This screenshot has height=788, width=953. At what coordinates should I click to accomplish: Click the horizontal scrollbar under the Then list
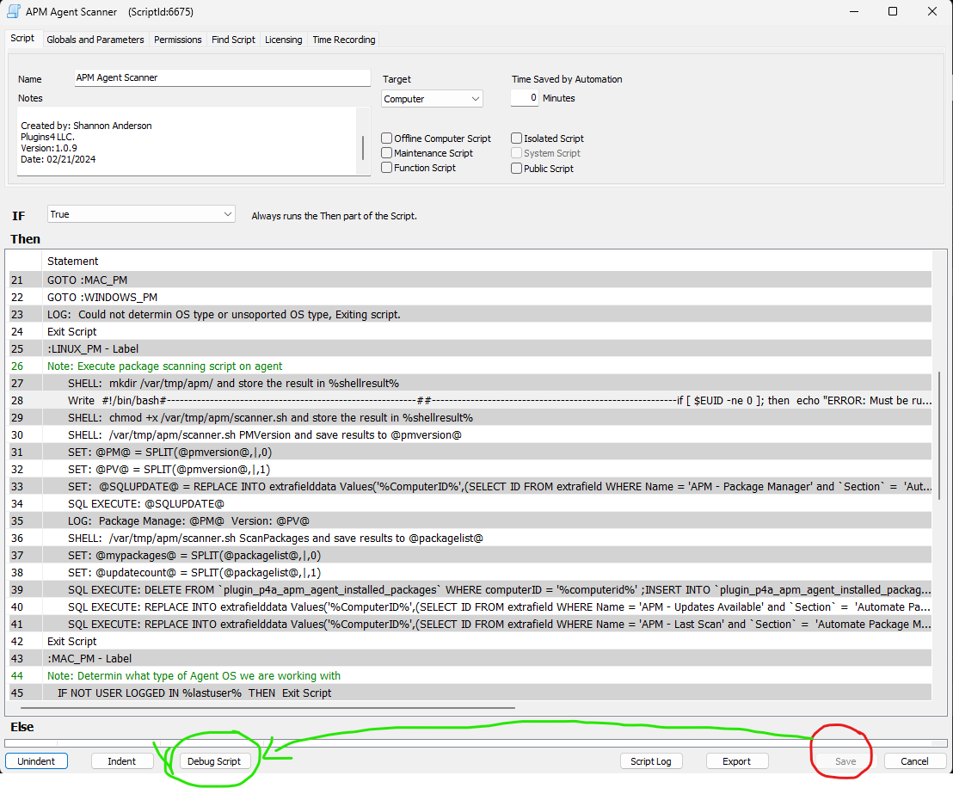point(258,708)
